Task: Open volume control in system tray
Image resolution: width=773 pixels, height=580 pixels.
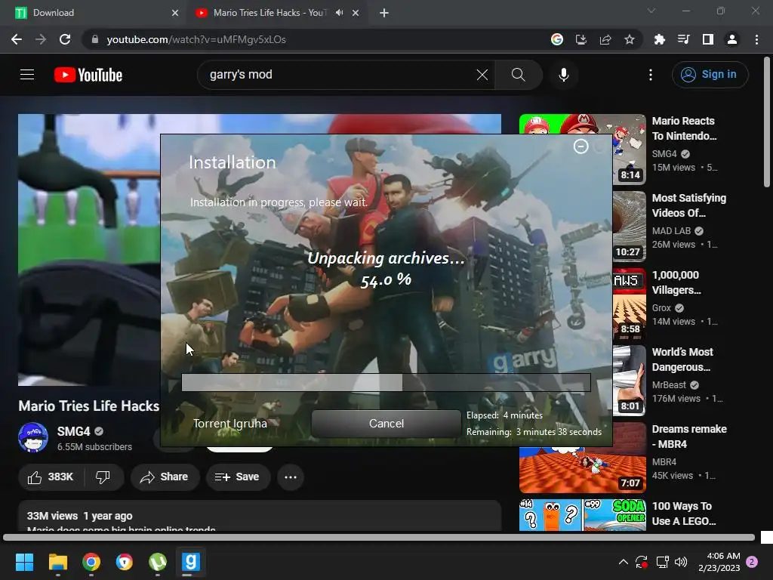Action: coord(681,562)
